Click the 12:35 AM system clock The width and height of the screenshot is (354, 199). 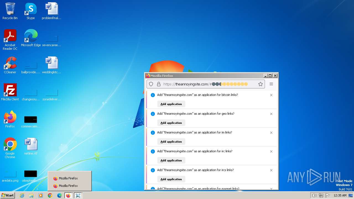click(x=340, y=195)
